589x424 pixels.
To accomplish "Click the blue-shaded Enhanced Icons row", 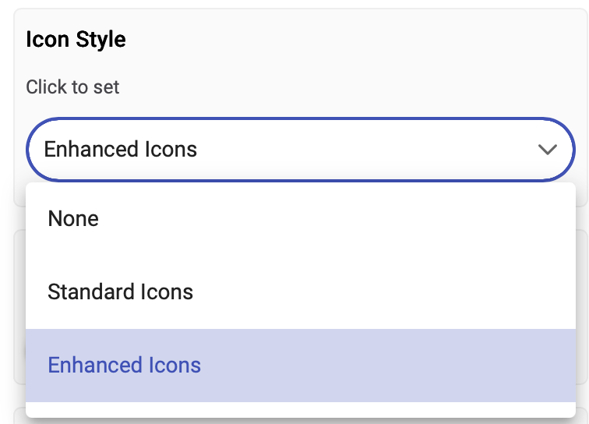I will click(301, 366).
